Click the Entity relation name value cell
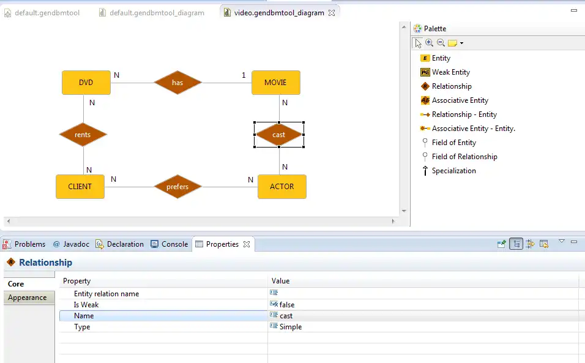Image resolution: width=585 pixels, height=363 pixels. 423,294
